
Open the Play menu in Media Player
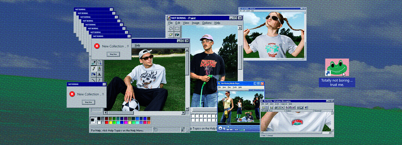coord(229,87)
